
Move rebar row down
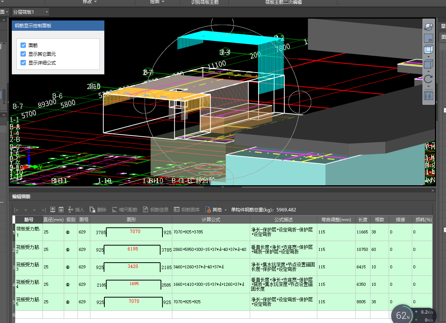click(61, 210)
